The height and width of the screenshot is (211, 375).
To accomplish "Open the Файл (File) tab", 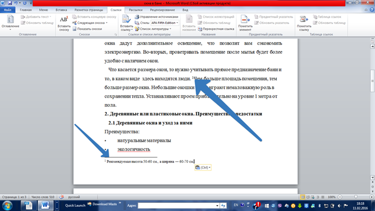I will (8, 10).
